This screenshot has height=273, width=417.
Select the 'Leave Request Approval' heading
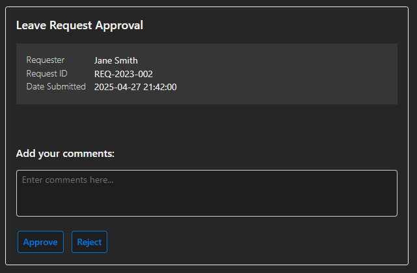click(80, 25)
